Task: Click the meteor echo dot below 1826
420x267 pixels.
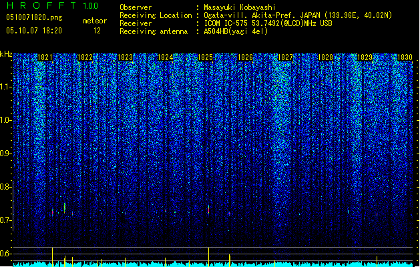Action: coord(230,214)
